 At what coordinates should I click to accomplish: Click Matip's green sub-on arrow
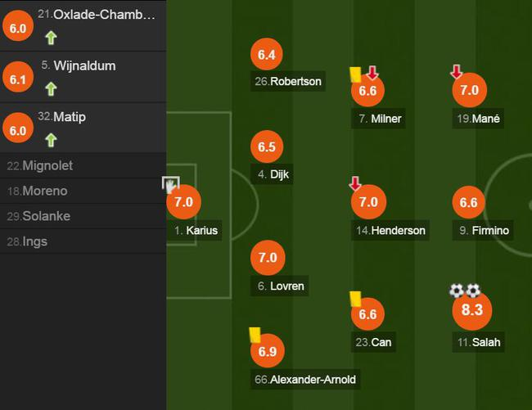tap(51, 139)
